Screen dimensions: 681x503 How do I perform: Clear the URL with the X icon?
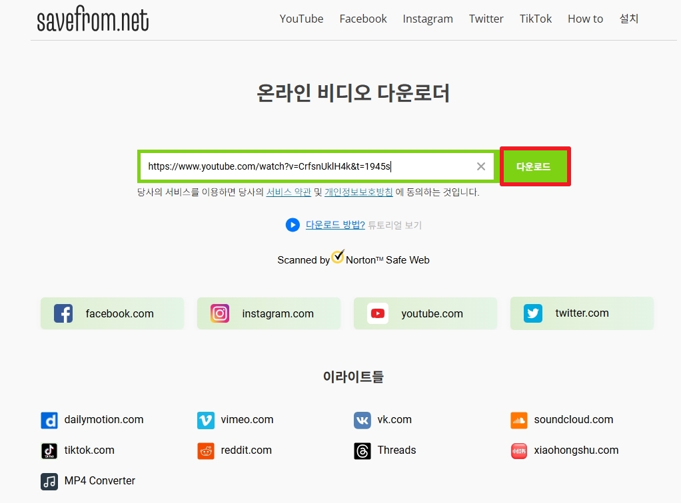click(481, 166)
